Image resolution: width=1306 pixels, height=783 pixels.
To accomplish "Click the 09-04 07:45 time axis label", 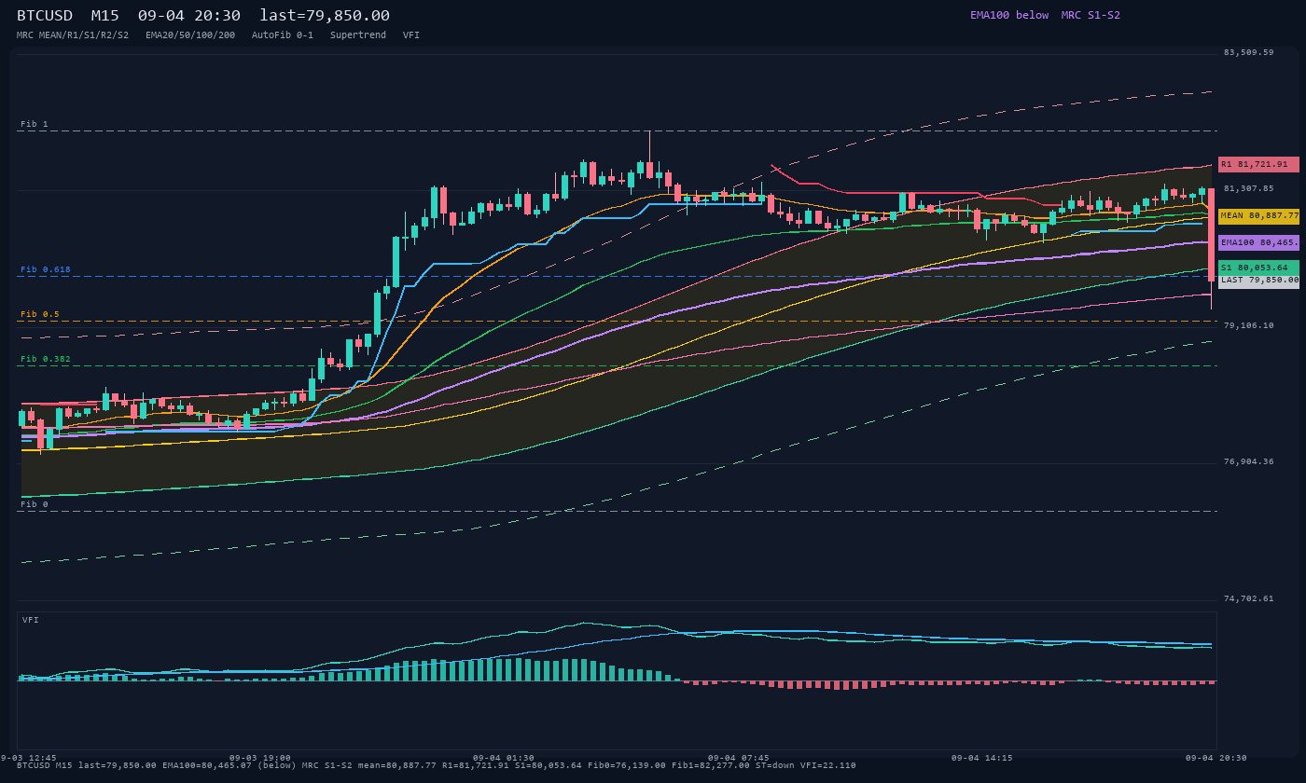I will pyautogui.click(x=739, y=758).
